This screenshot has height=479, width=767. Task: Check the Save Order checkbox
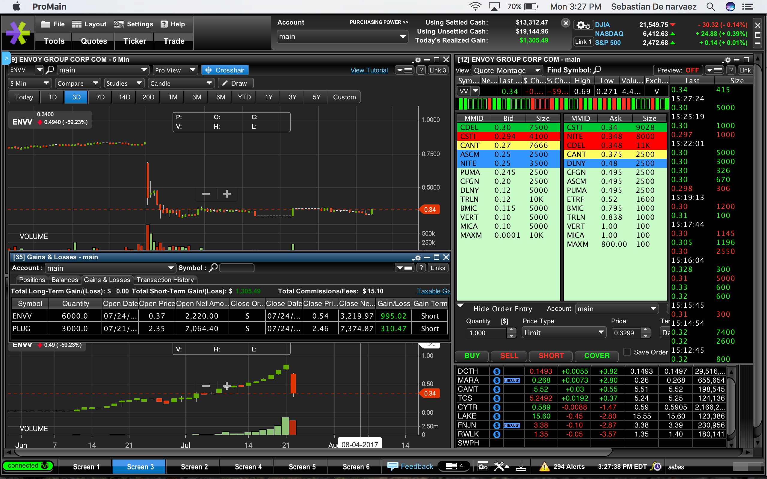(x=626, y=352)
